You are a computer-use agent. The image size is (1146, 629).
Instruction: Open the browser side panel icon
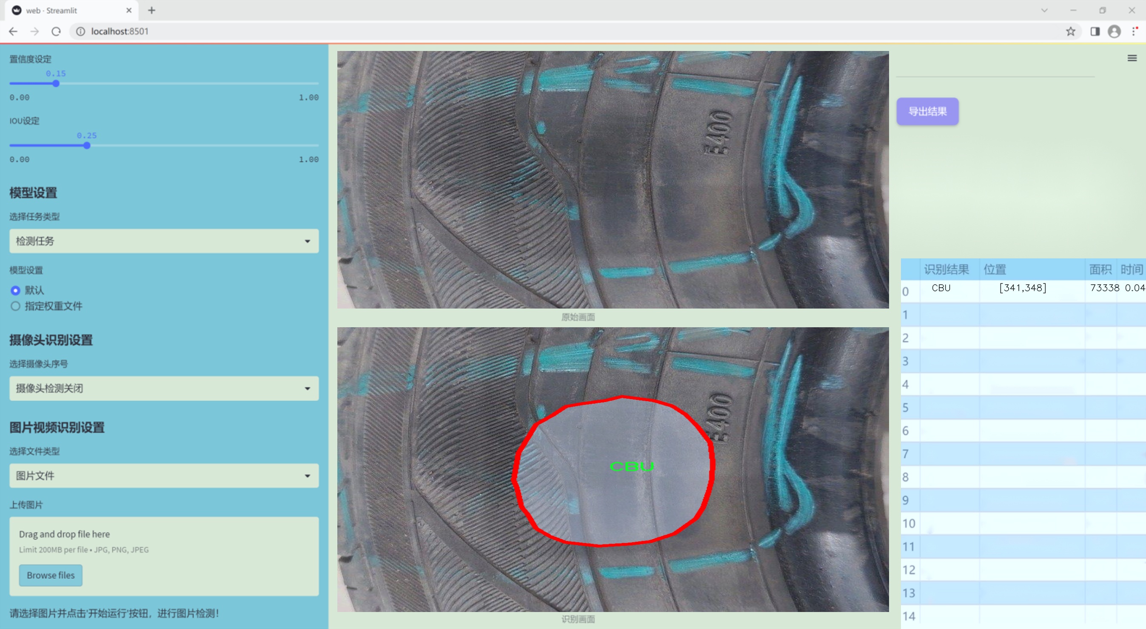coord(1095,31)
